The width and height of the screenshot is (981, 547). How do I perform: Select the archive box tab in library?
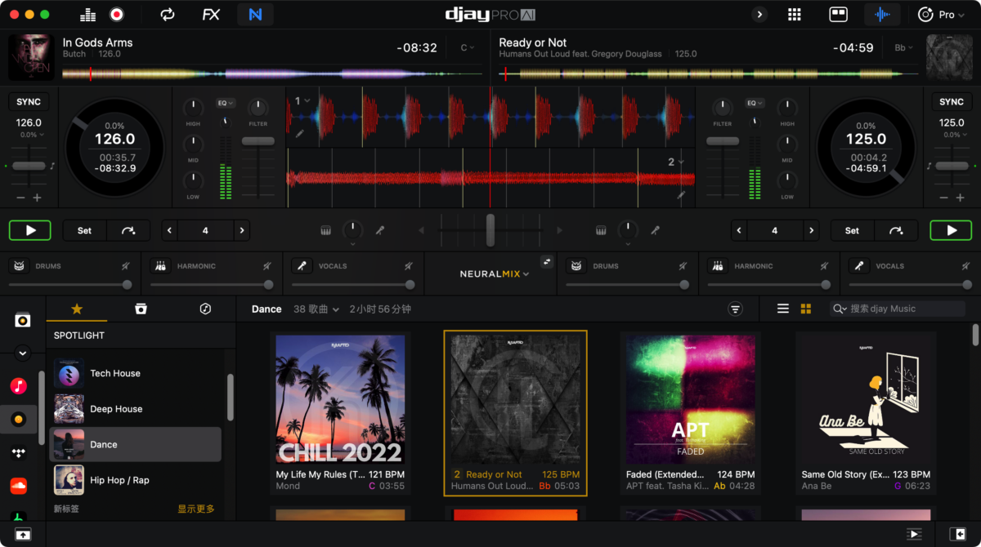coord(141,309)
